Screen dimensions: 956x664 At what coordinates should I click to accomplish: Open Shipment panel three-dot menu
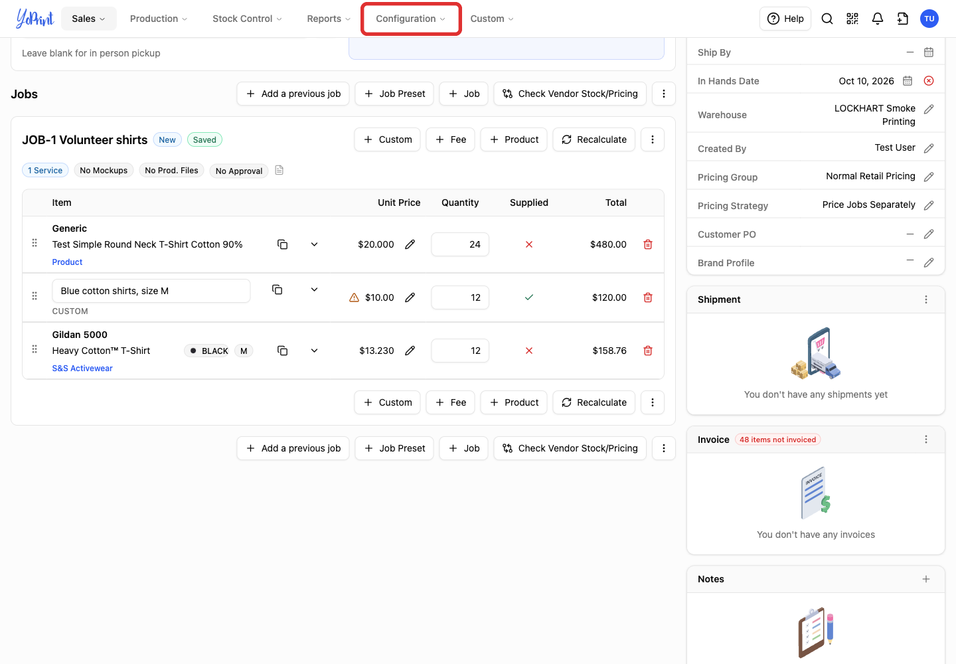[926, 299]
